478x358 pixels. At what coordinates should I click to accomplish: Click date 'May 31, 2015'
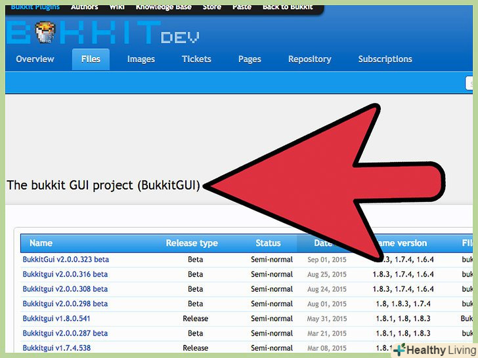pyautogui.click(x=327, y=319)
